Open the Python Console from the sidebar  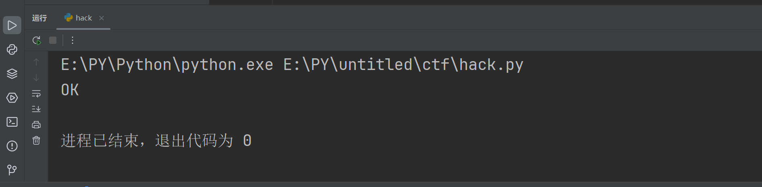point(12,49)
